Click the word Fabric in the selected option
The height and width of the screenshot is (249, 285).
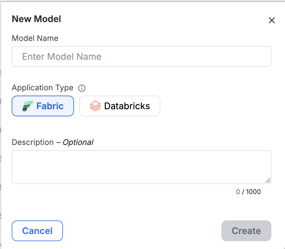(x=50, y=106)
